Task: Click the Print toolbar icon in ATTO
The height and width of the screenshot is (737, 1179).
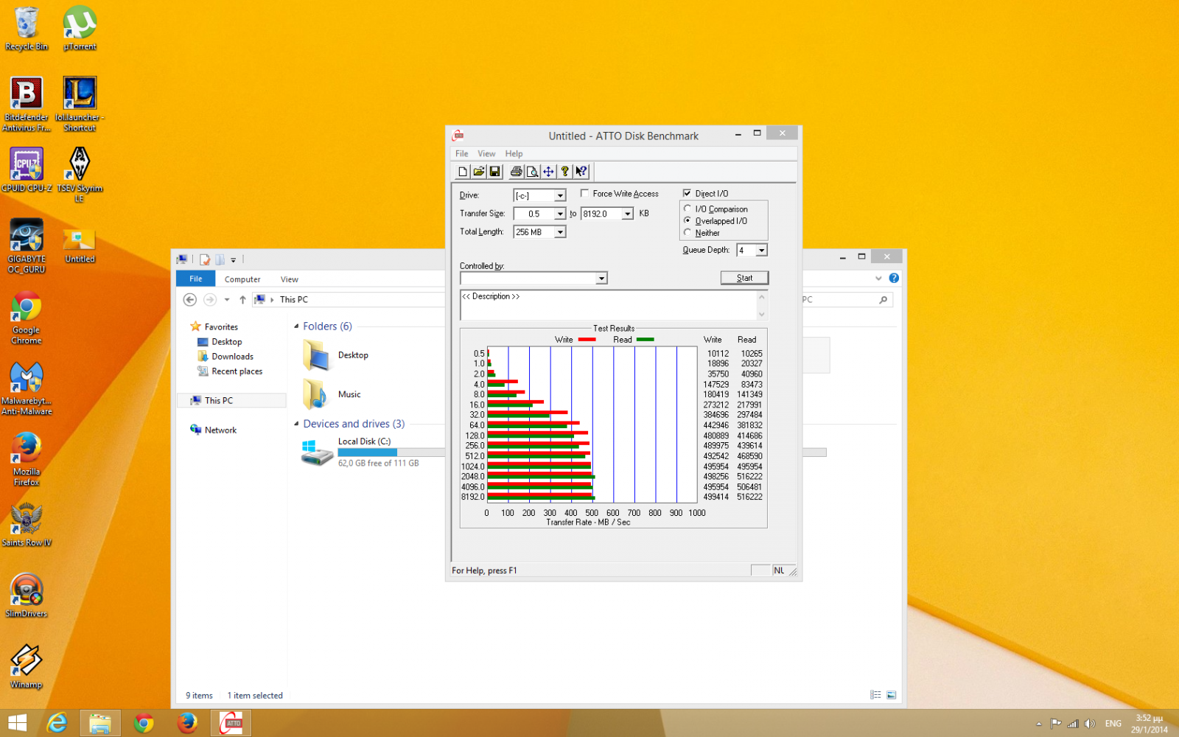Action: (x=516, y=172)
